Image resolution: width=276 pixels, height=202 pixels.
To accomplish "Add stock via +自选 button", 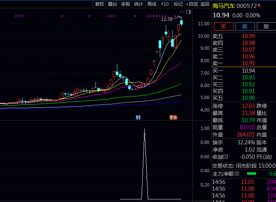I will [x=191, y=4].
